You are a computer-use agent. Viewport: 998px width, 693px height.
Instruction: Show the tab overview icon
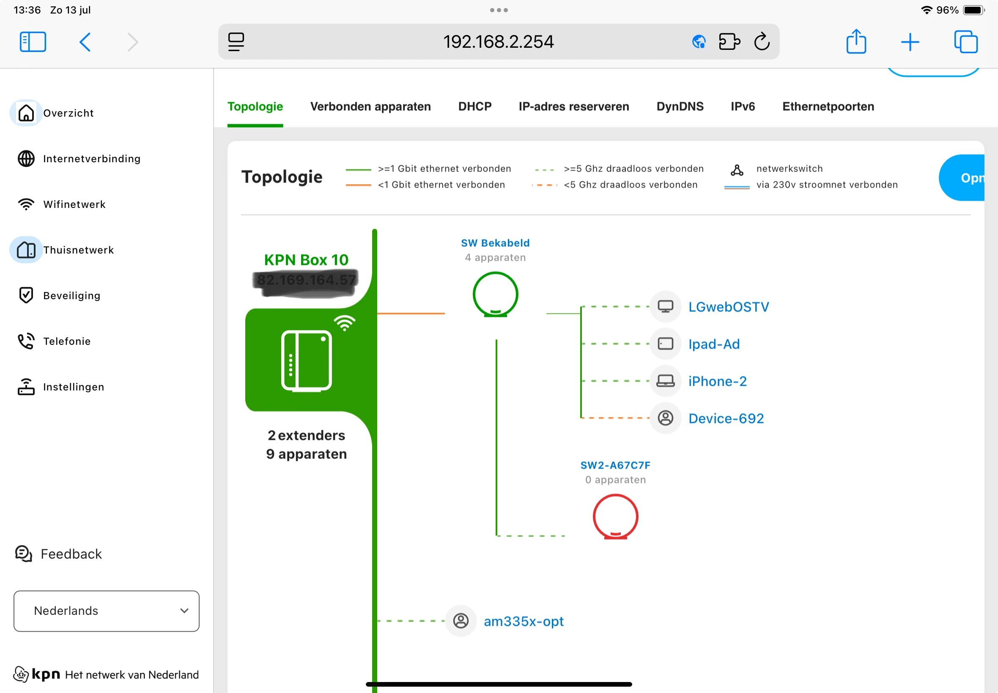(x=965, y=42)
